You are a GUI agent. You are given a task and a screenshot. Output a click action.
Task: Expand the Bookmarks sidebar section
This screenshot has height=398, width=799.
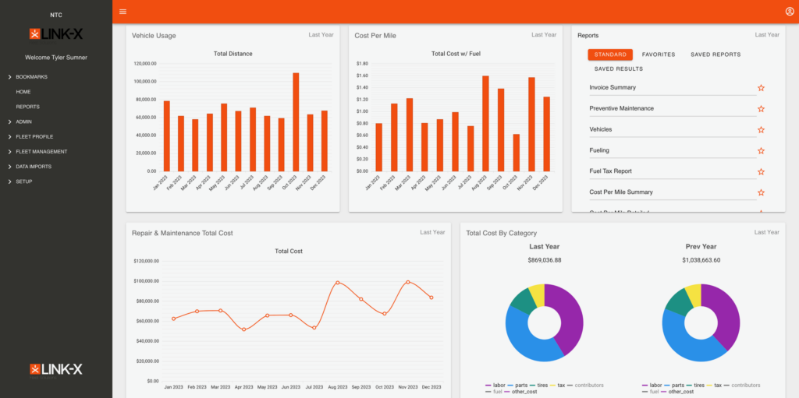(31, 77)
